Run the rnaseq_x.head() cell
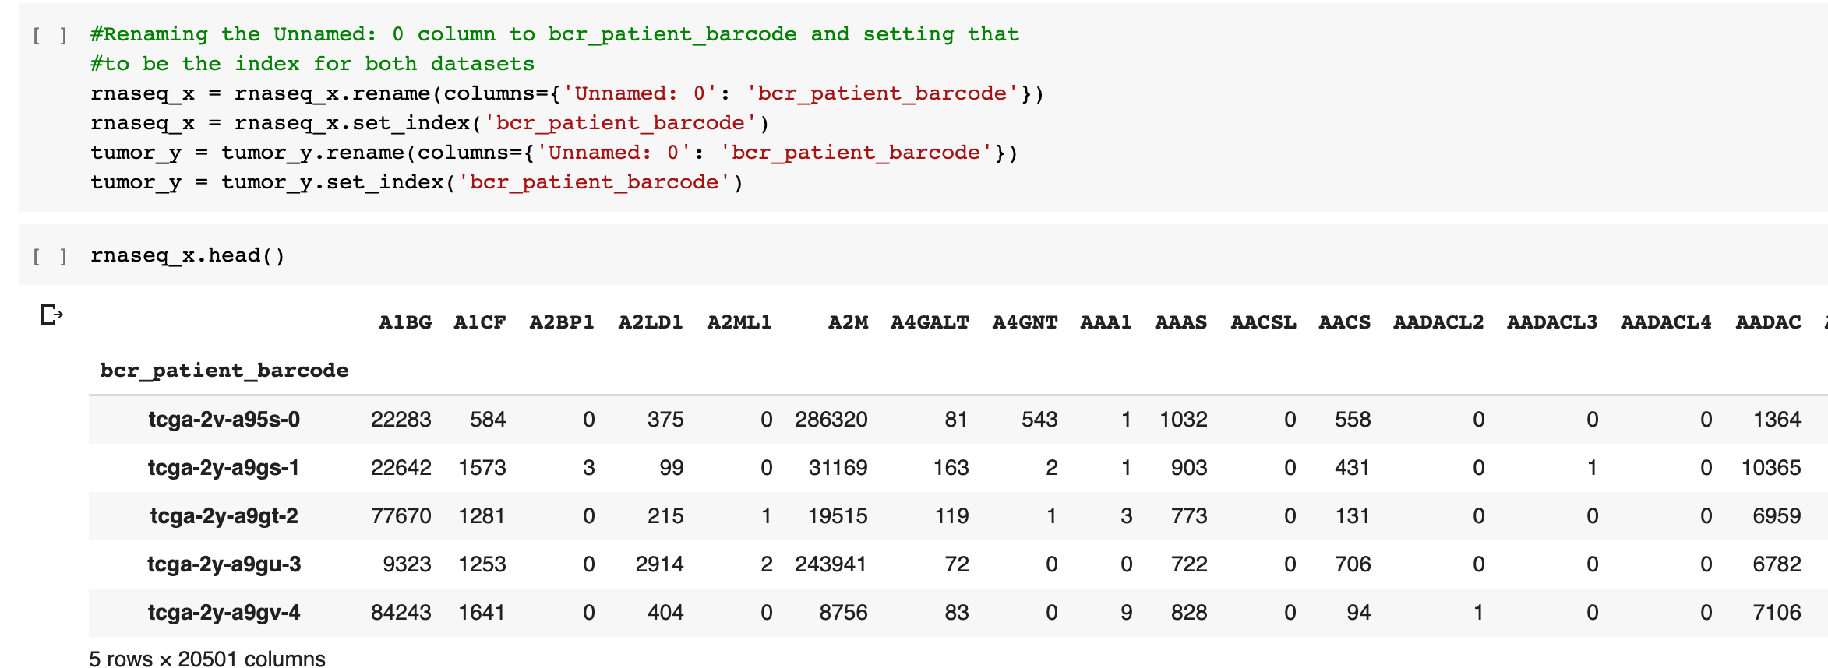Viewport: 1828px width, 668px height. point(50,256)
